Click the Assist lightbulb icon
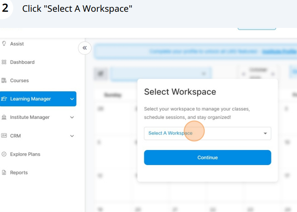Viewport: 297px width, 212px height. pos(4,44)
